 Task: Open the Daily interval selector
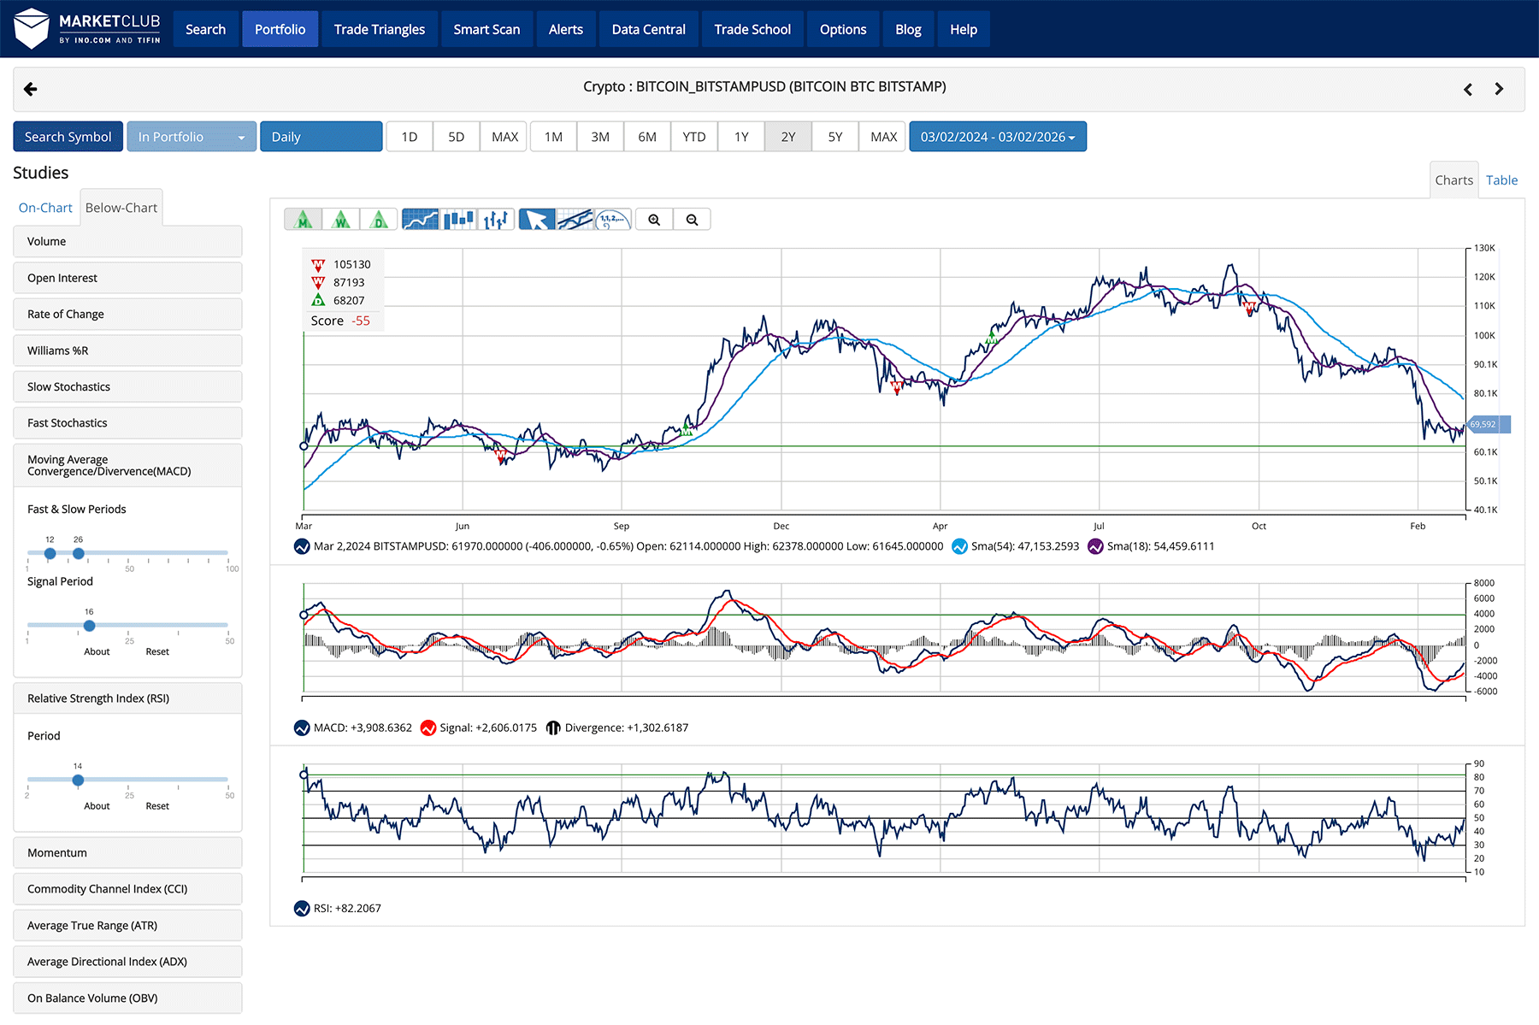coord(321,136)
